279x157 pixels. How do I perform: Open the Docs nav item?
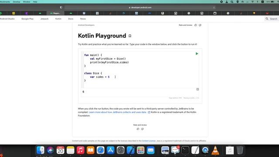(x=71, y=19)
